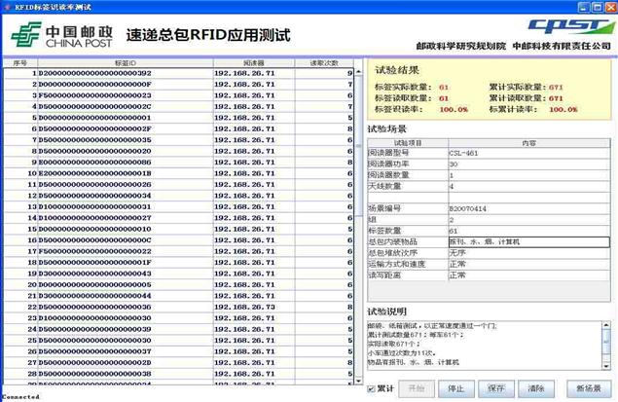Screen dimensions: 618x402
Task: Click the 读取次数 column header
Action: 324,63
